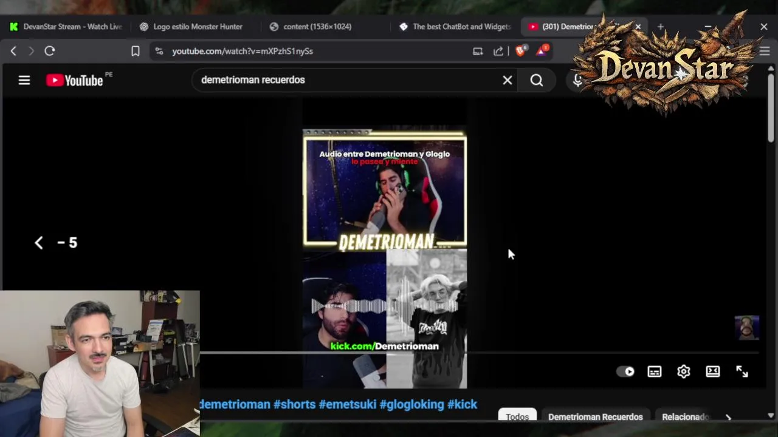778x437 pixels.
Task: Turn on subtitles in the video player
Action: [x=655, y=371]
